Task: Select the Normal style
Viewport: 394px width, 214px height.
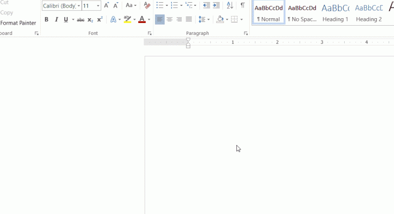Action: click(269, 12)
